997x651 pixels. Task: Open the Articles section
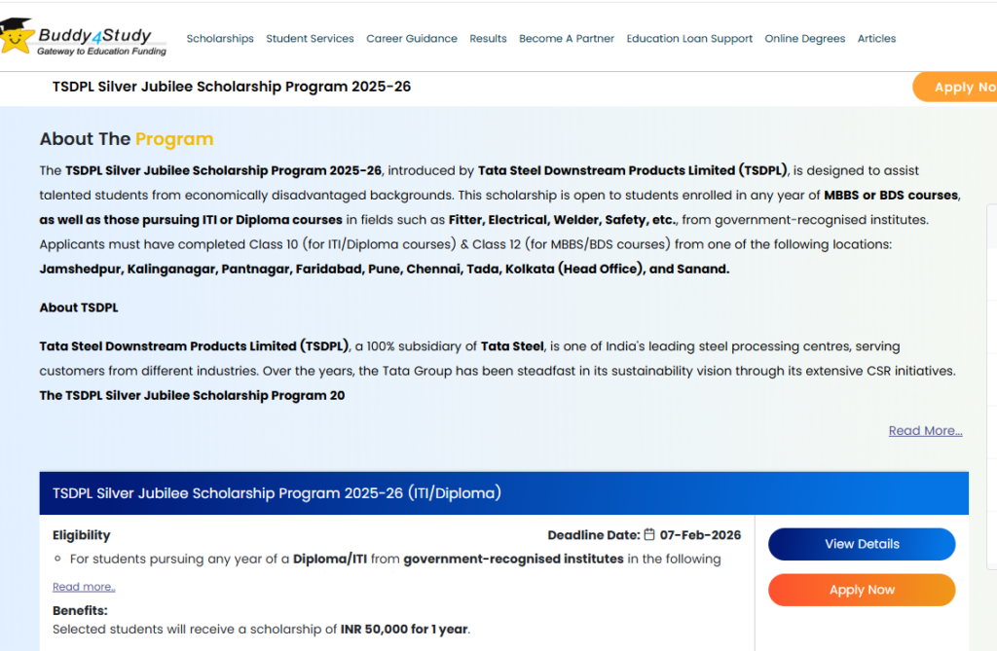pyautogui.click(x=876, y=39)
